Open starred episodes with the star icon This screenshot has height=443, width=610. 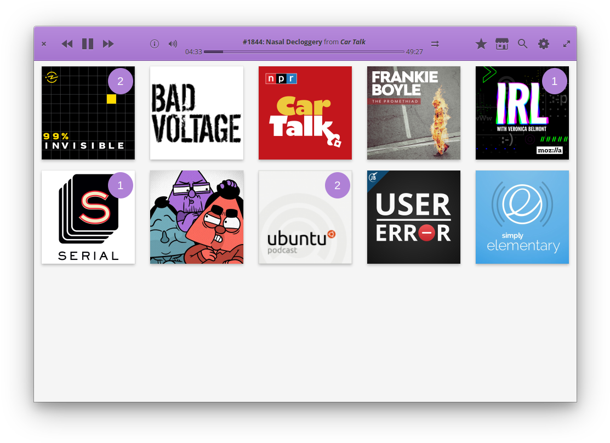coord(481,44)
